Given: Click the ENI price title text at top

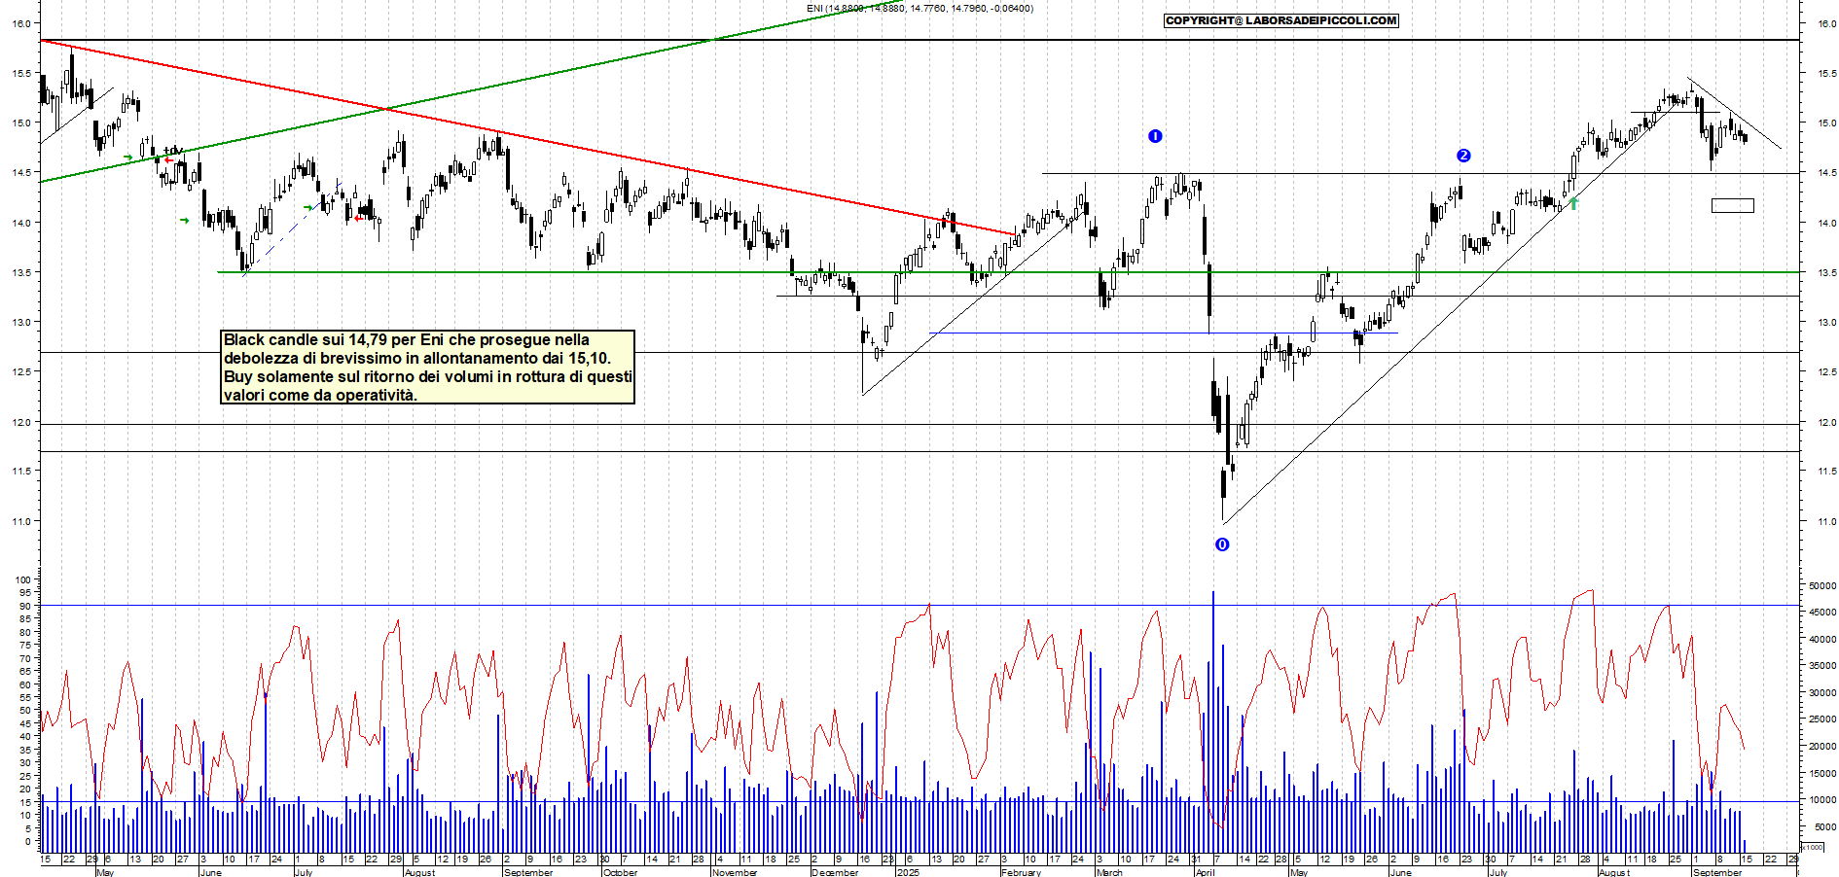Looking at the screenshot, I should click(x=920, y=9).
